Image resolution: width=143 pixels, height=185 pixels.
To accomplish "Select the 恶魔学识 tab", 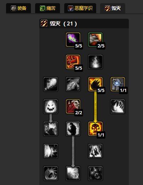I will [80, 8].
